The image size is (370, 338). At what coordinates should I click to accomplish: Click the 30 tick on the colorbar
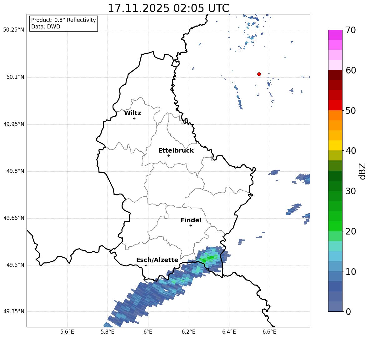(351, 191)
